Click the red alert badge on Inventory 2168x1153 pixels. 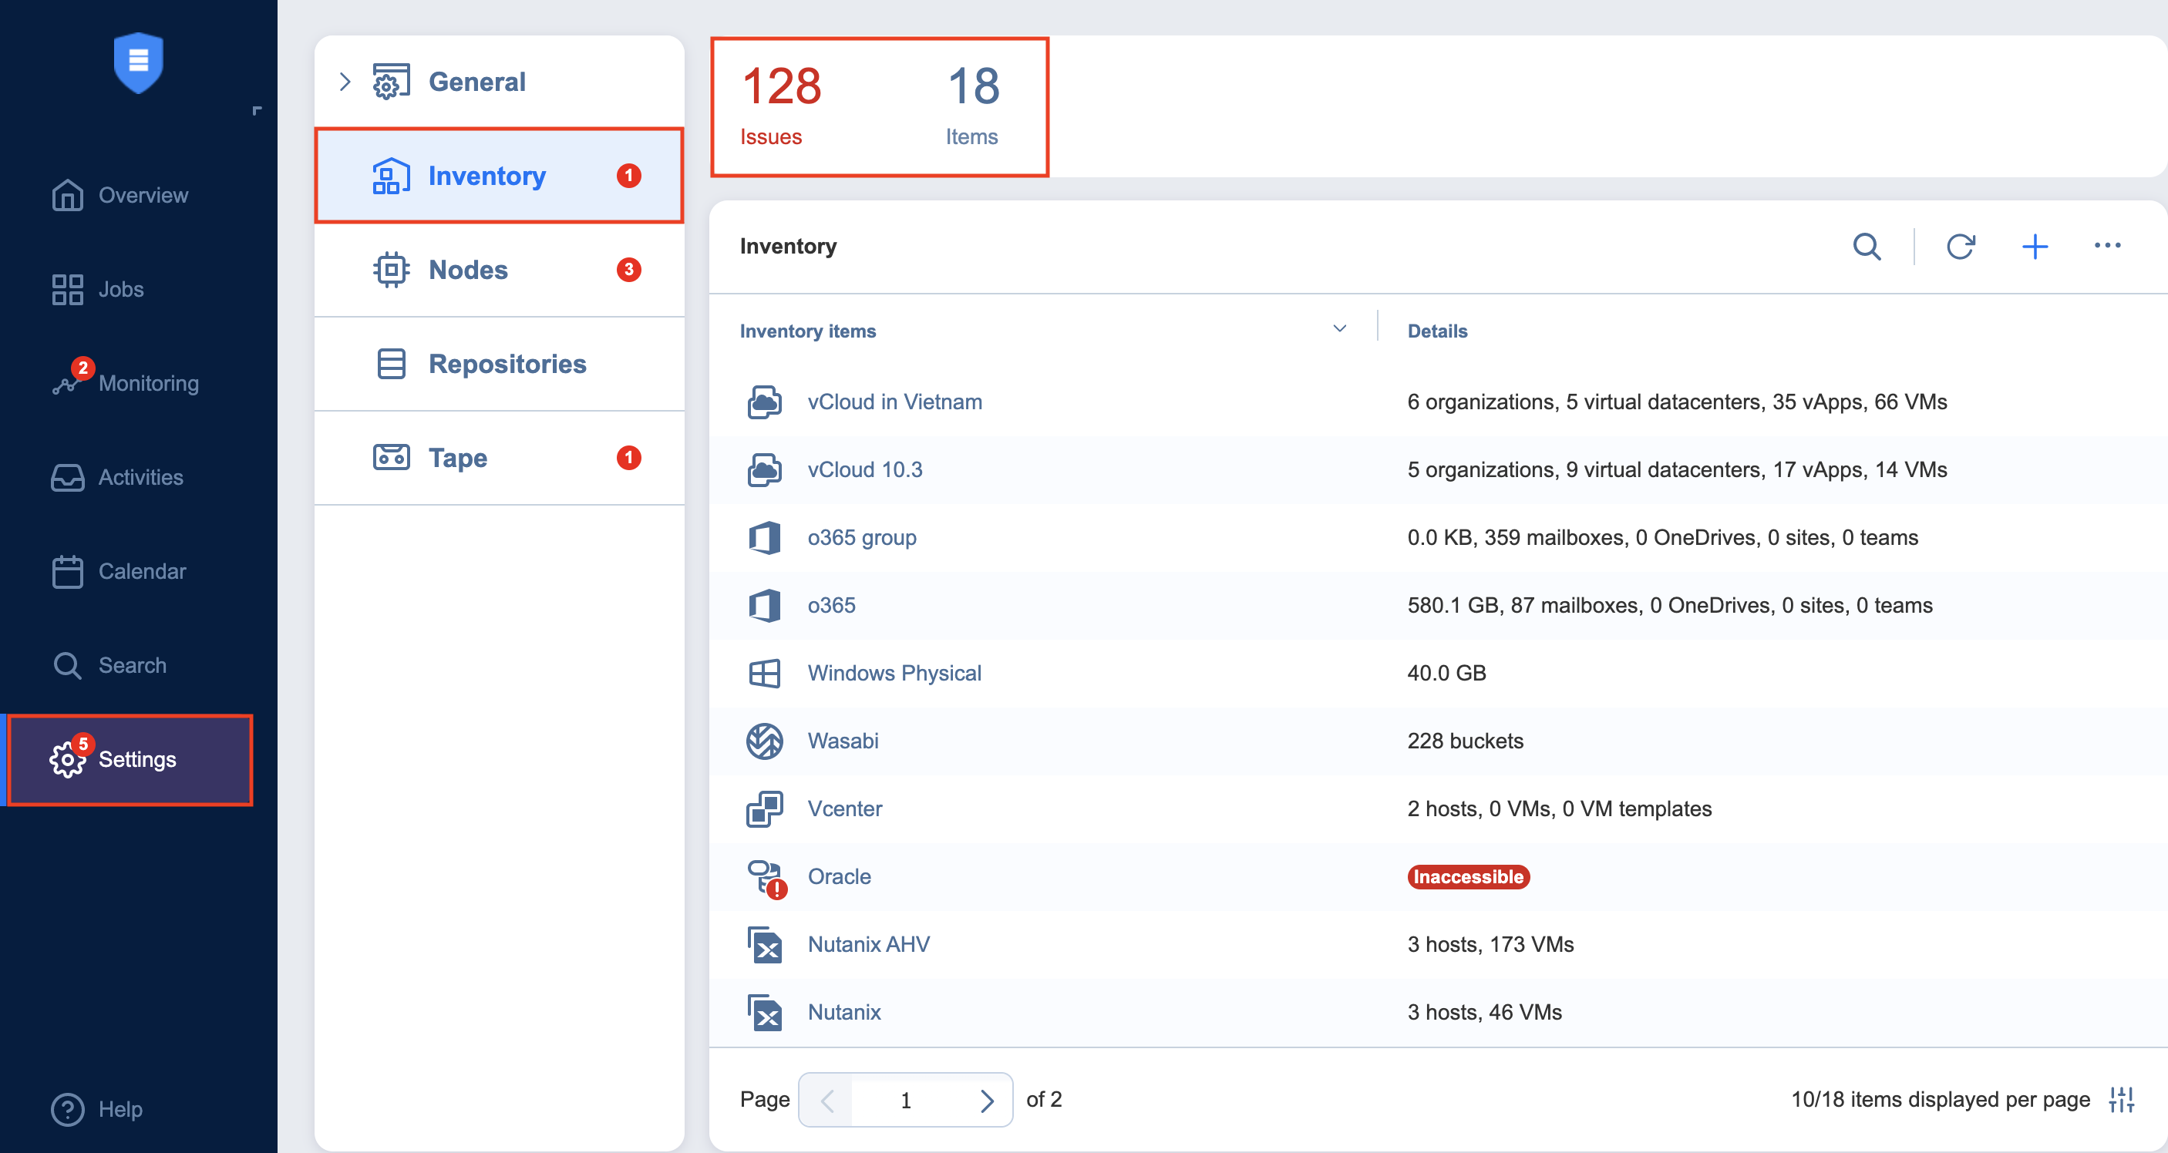tap(628, 176)
